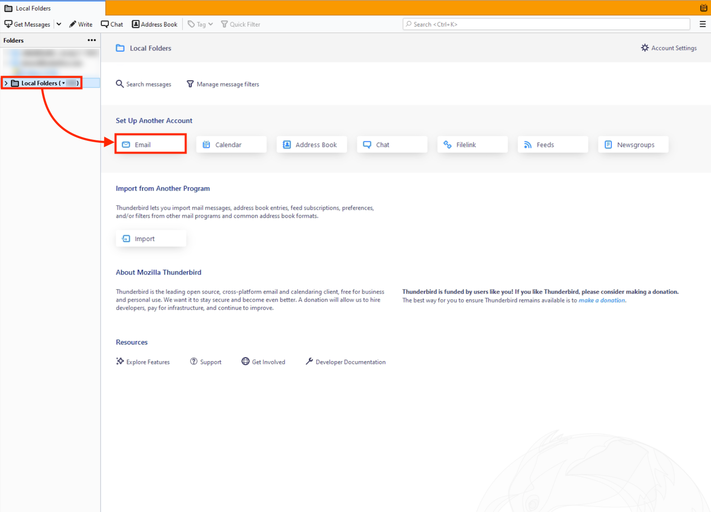This screenshot has width=711, height=512.
Task: Open Manage message filters
Action: pos(223,84)
